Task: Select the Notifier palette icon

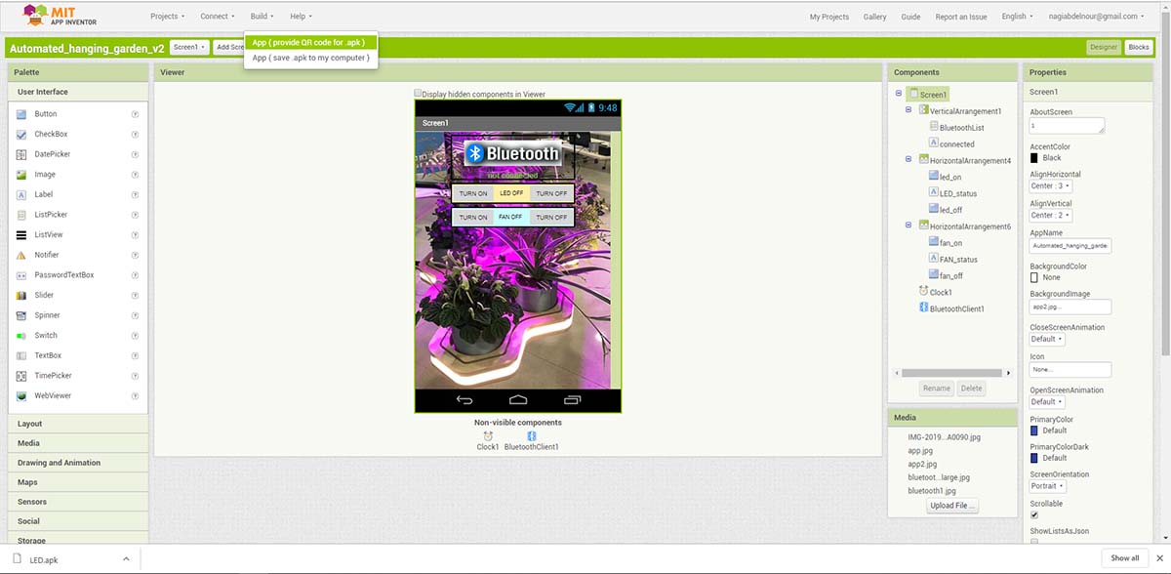Action: tap(22, 255)
